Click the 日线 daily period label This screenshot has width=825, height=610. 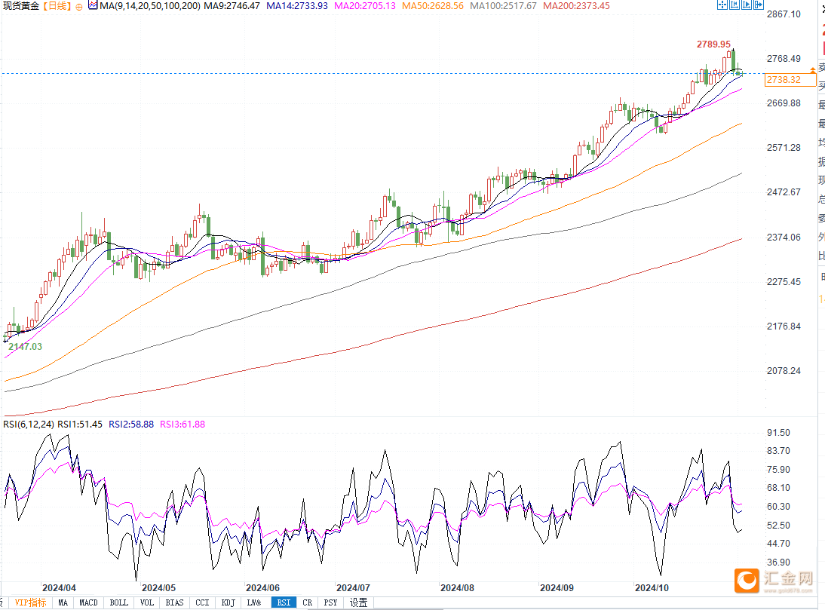tap(57, 6)
